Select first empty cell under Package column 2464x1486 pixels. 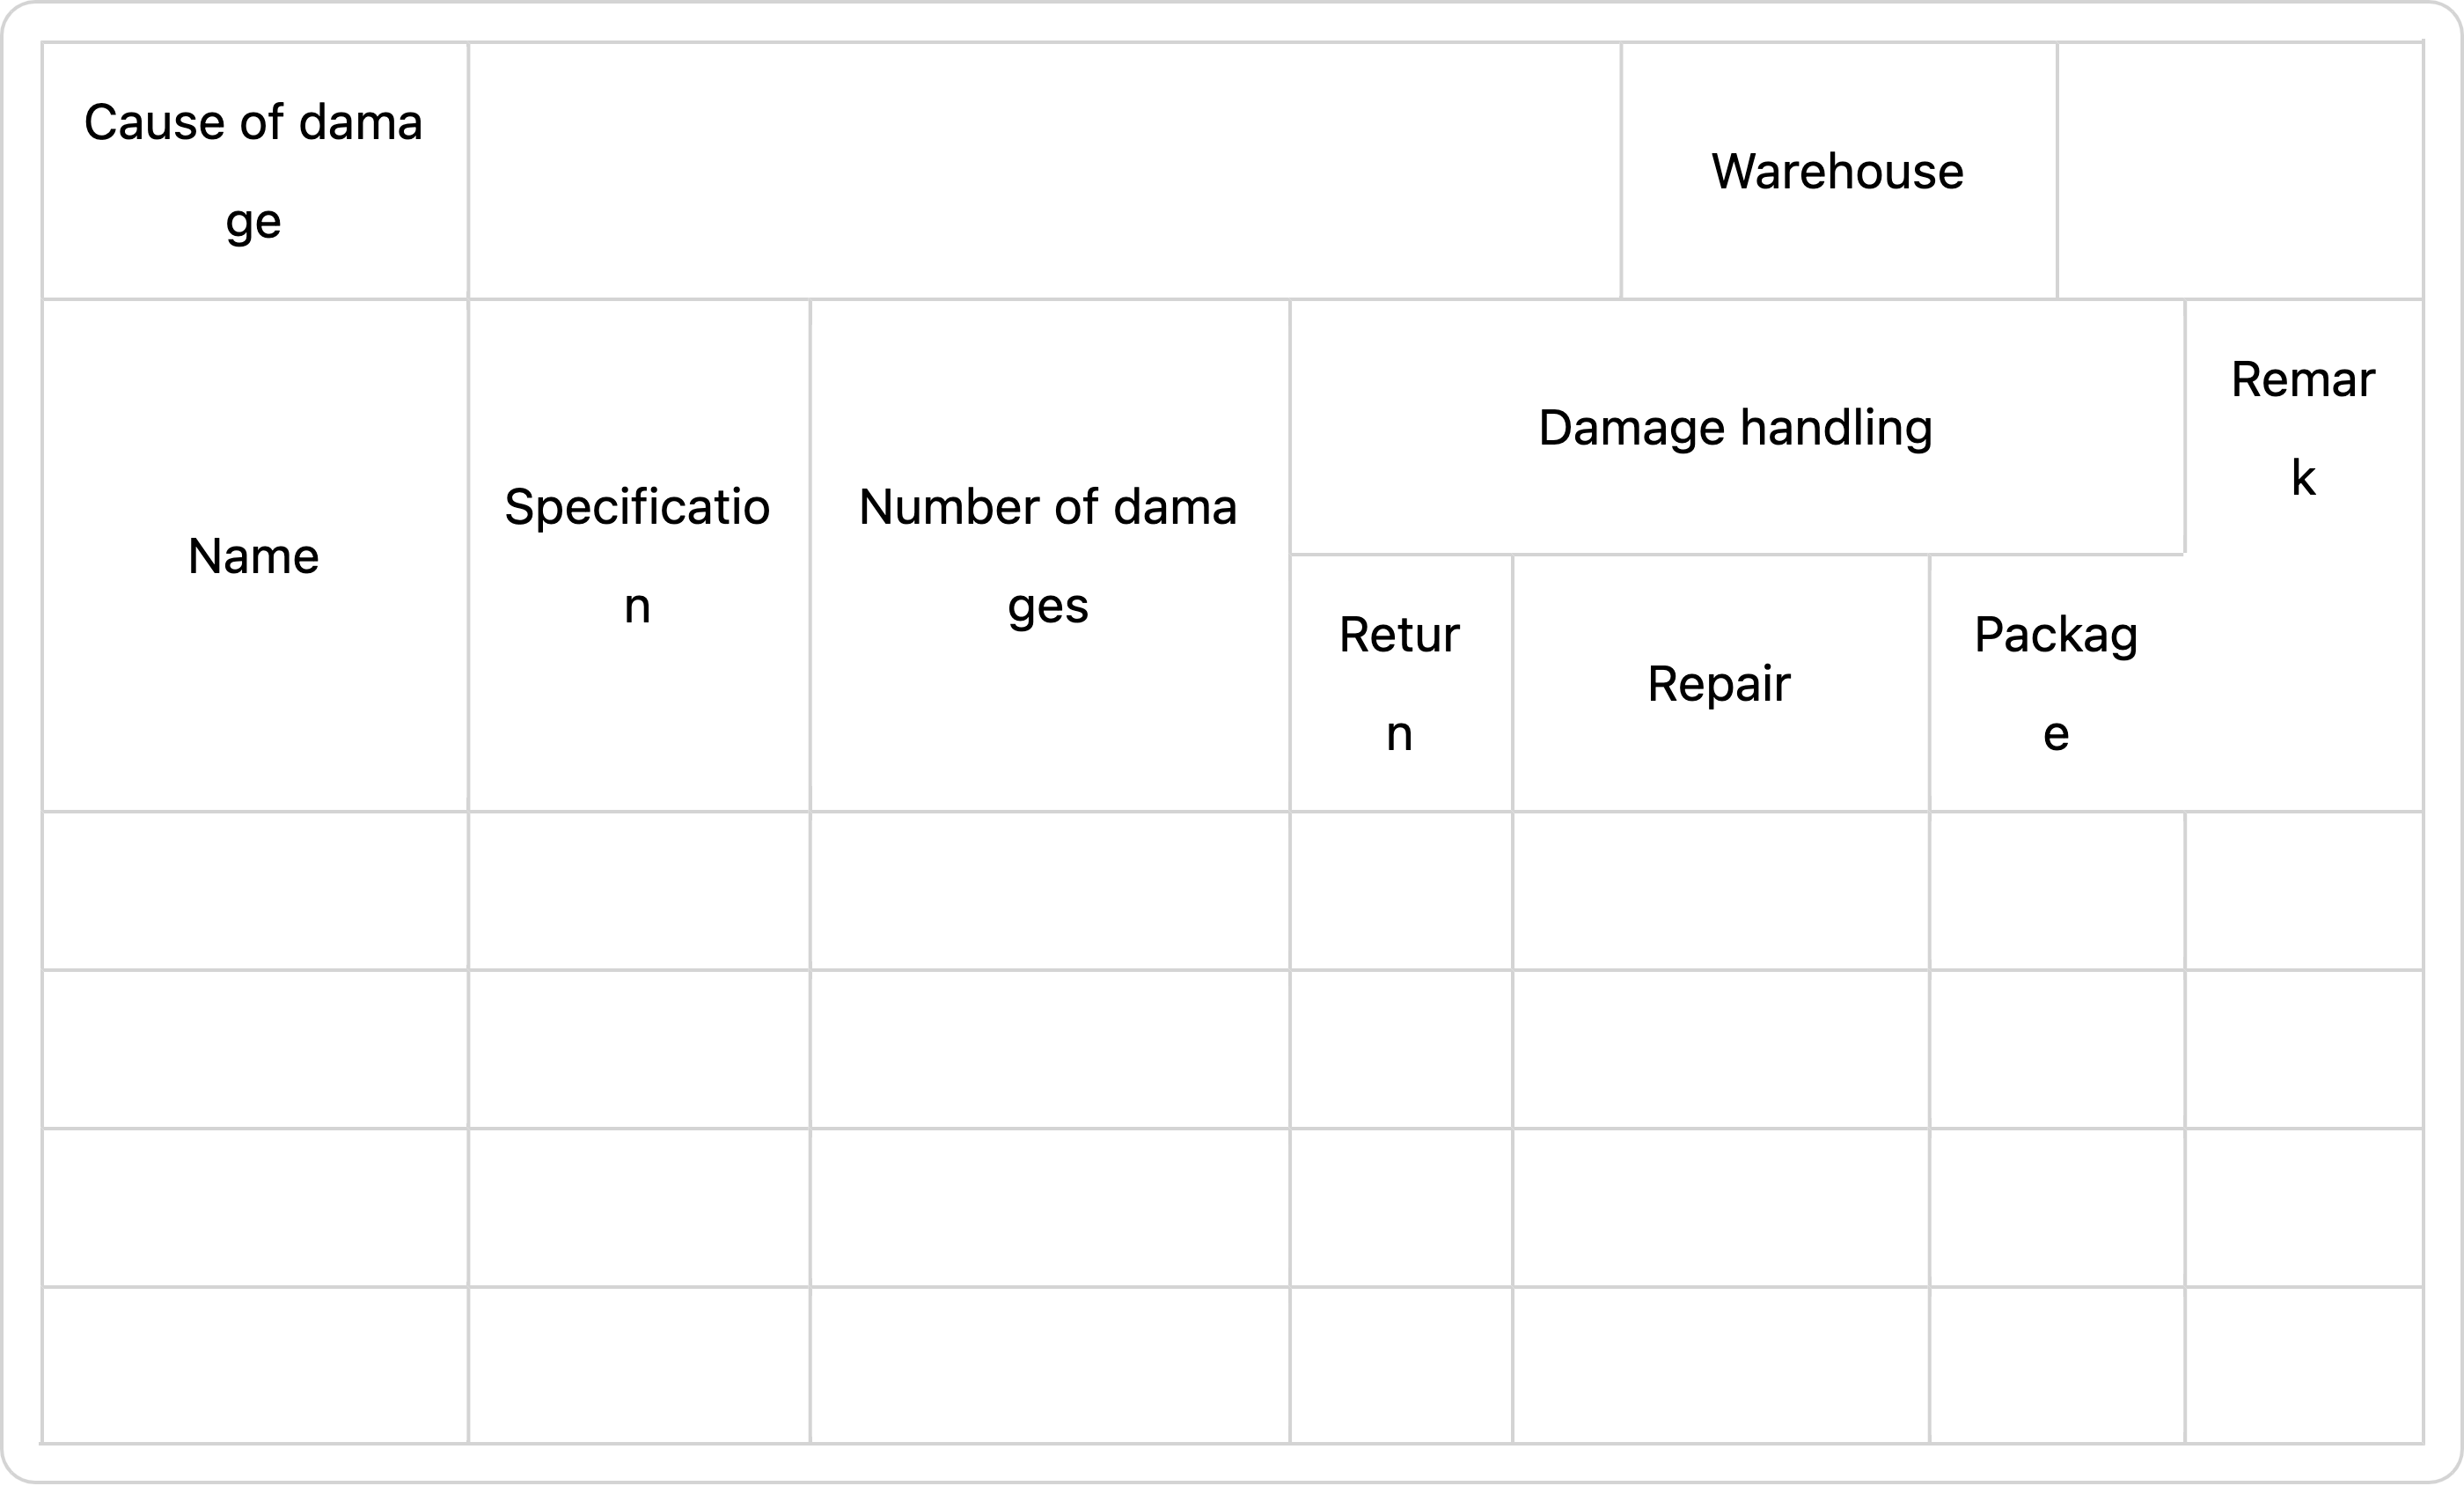[2056, 891]
